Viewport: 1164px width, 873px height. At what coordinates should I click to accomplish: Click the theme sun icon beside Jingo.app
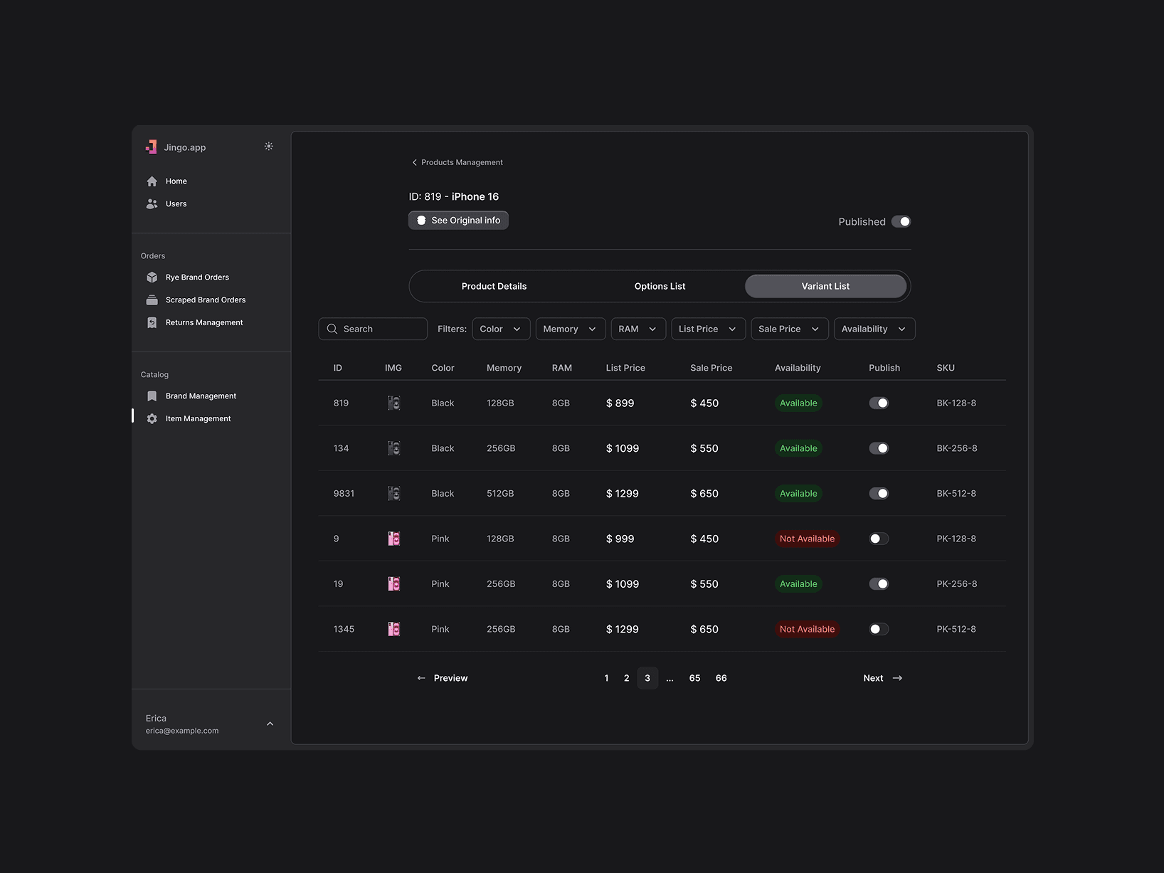(269, 147)
